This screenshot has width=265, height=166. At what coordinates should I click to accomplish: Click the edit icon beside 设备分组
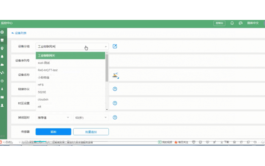coord(115,46)
